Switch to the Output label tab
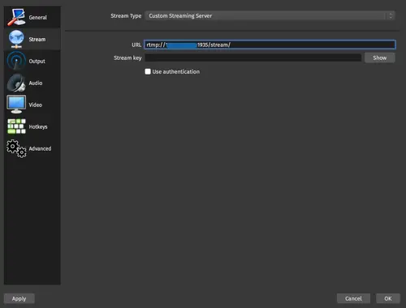The image size is (406, 308). pyautogui.click(x=37, y=62)
